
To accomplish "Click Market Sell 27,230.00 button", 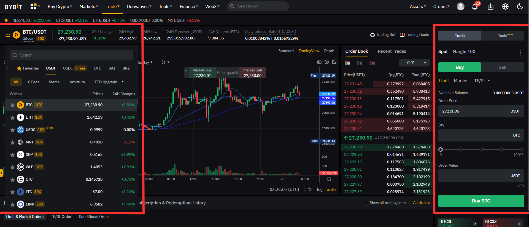I will 253,73.
